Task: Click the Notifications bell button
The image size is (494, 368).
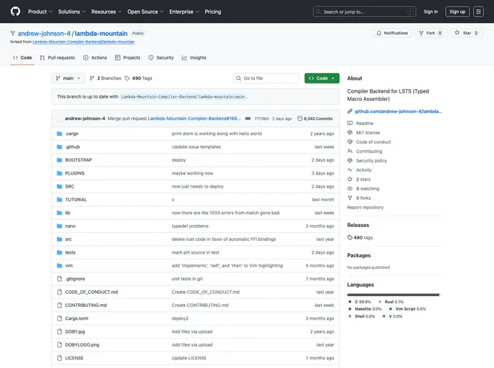Action: pos(392,33)
